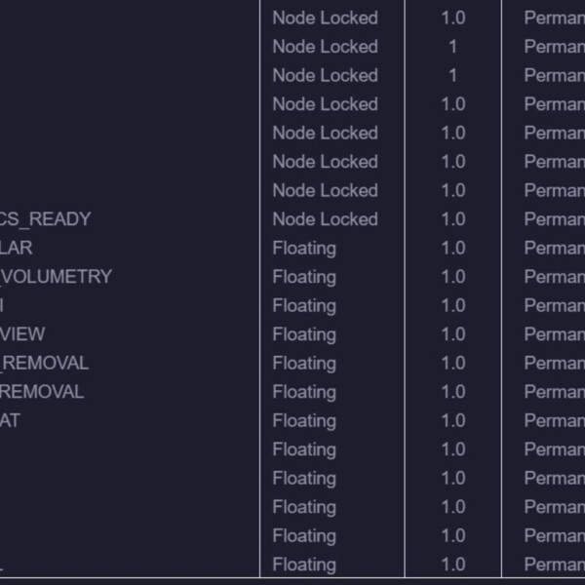
Task: Click the topmost version cell showing 1 without decimal
Action: click(453, 47)
